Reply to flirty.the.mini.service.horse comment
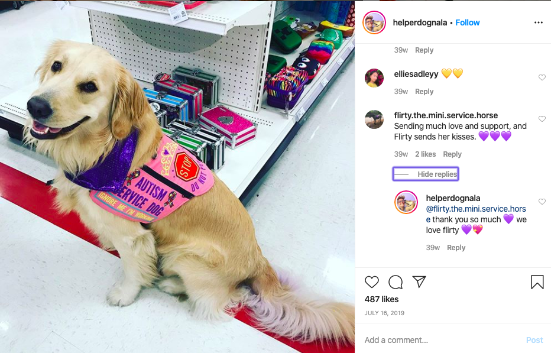 coord(452,154)
